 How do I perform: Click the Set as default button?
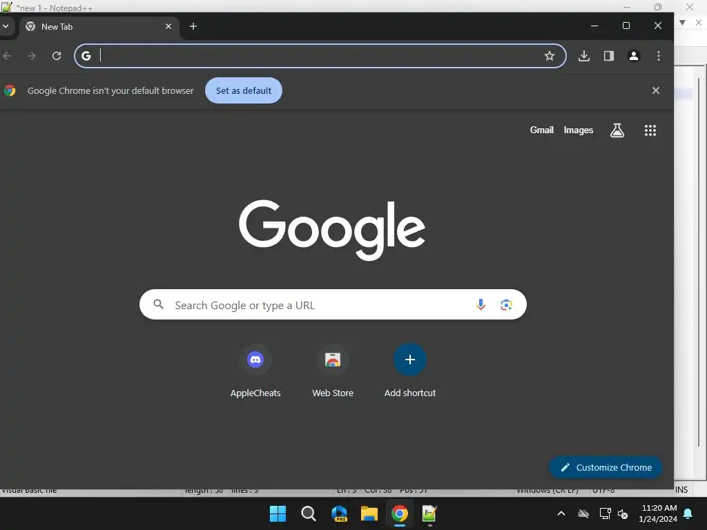click(x=244, y=90)
